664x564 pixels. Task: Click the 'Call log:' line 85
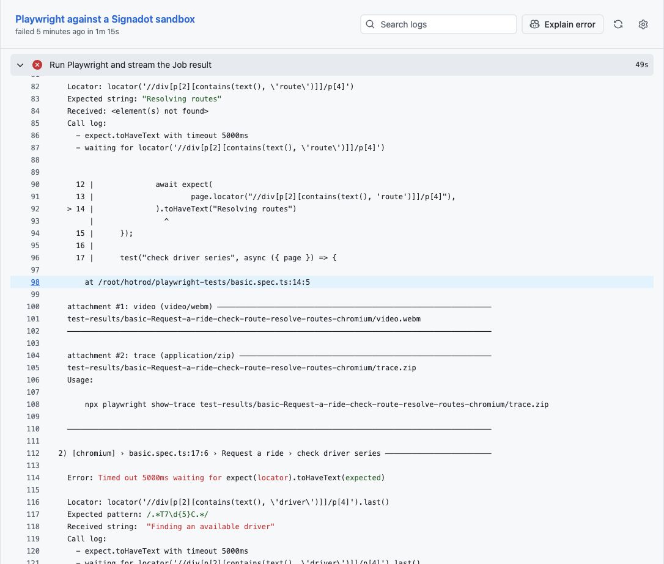[87, 123]
